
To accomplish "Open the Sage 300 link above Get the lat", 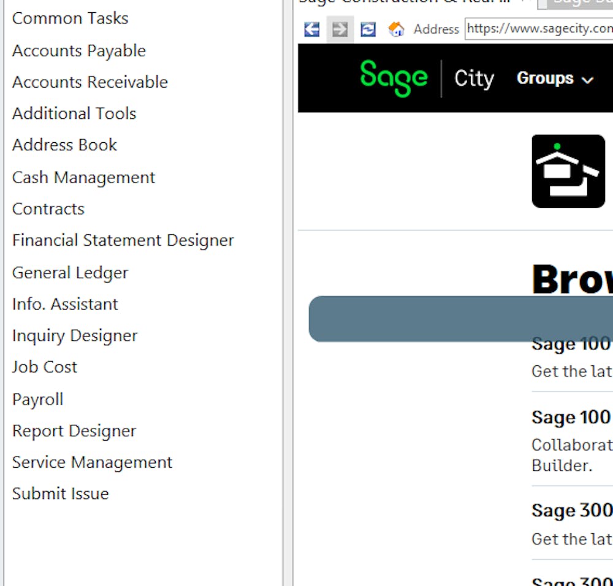I will (x=571, y=510).
